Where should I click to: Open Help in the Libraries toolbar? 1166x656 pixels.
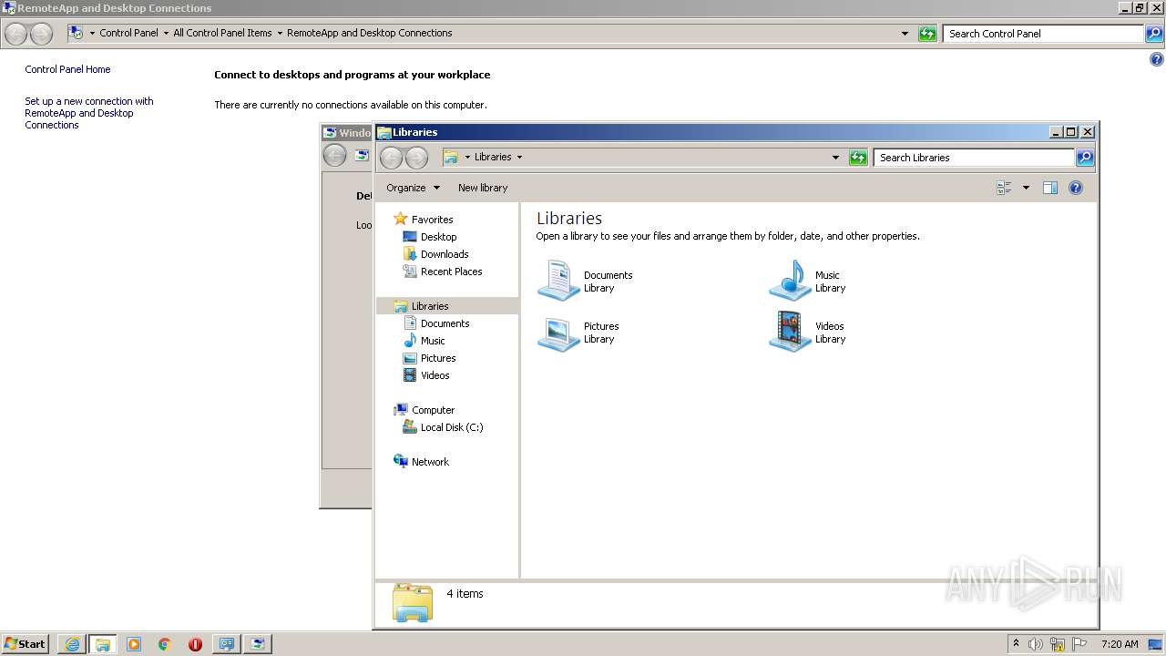(1076, 188)
